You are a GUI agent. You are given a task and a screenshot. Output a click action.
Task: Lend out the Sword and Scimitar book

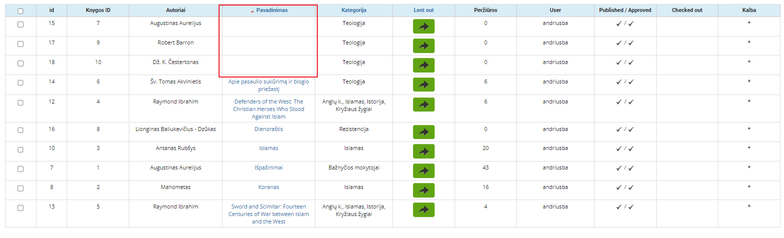(424, 209)
